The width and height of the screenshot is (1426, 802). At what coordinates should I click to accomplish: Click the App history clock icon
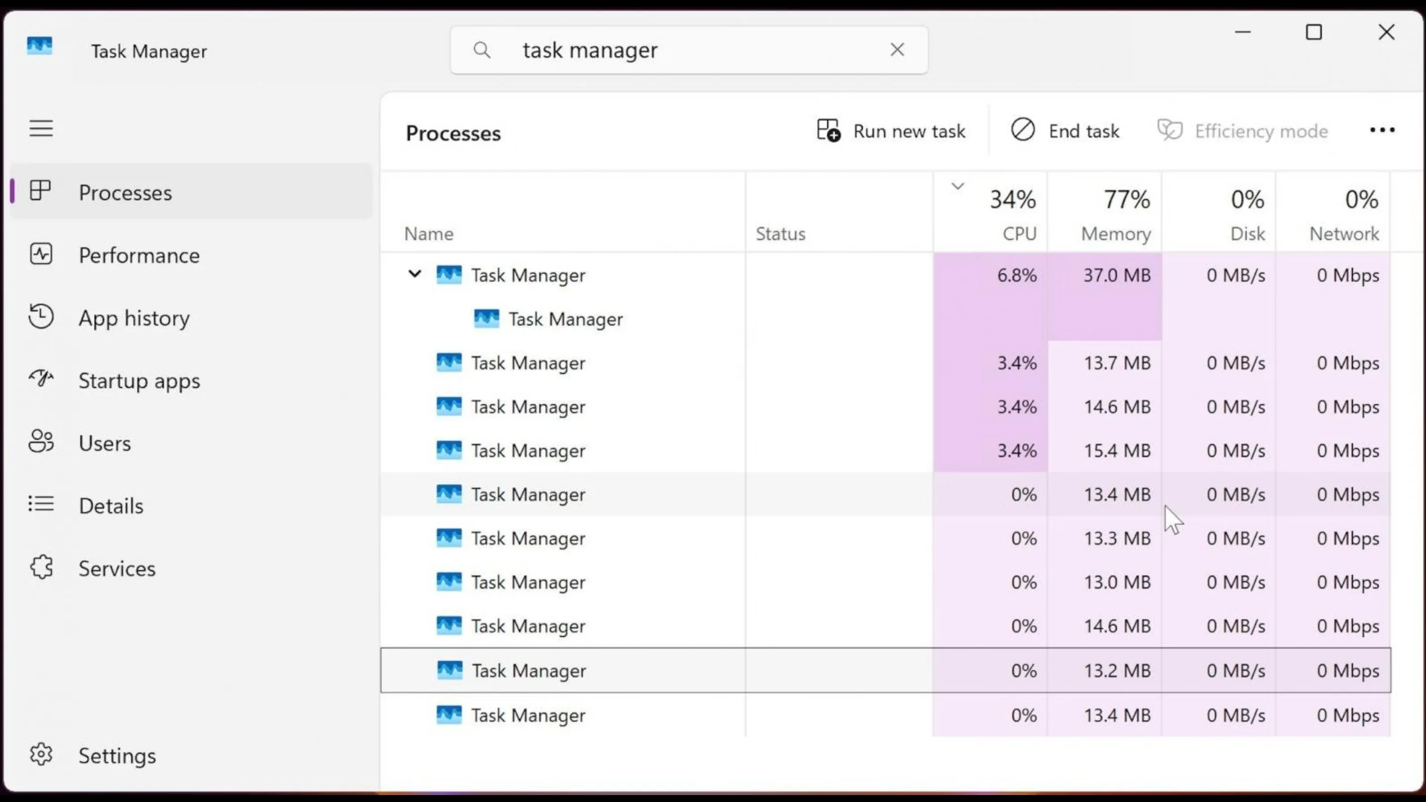pos(41,317)
